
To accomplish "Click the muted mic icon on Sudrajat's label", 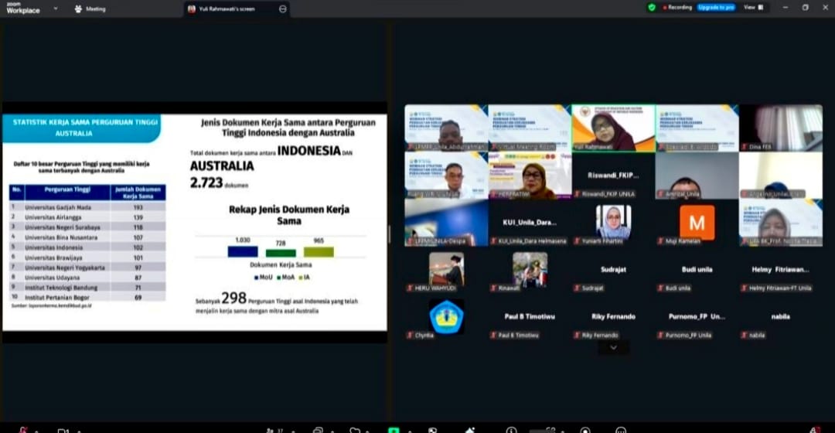I will pyautogui.click(x=578, y=288).
